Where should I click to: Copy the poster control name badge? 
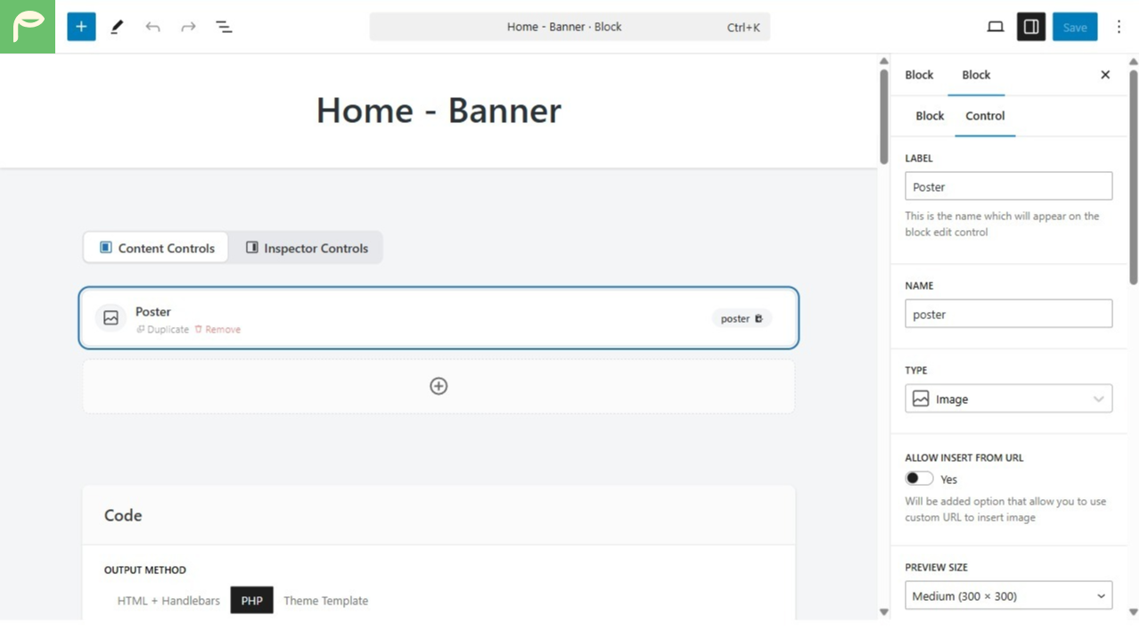point(742,318)
